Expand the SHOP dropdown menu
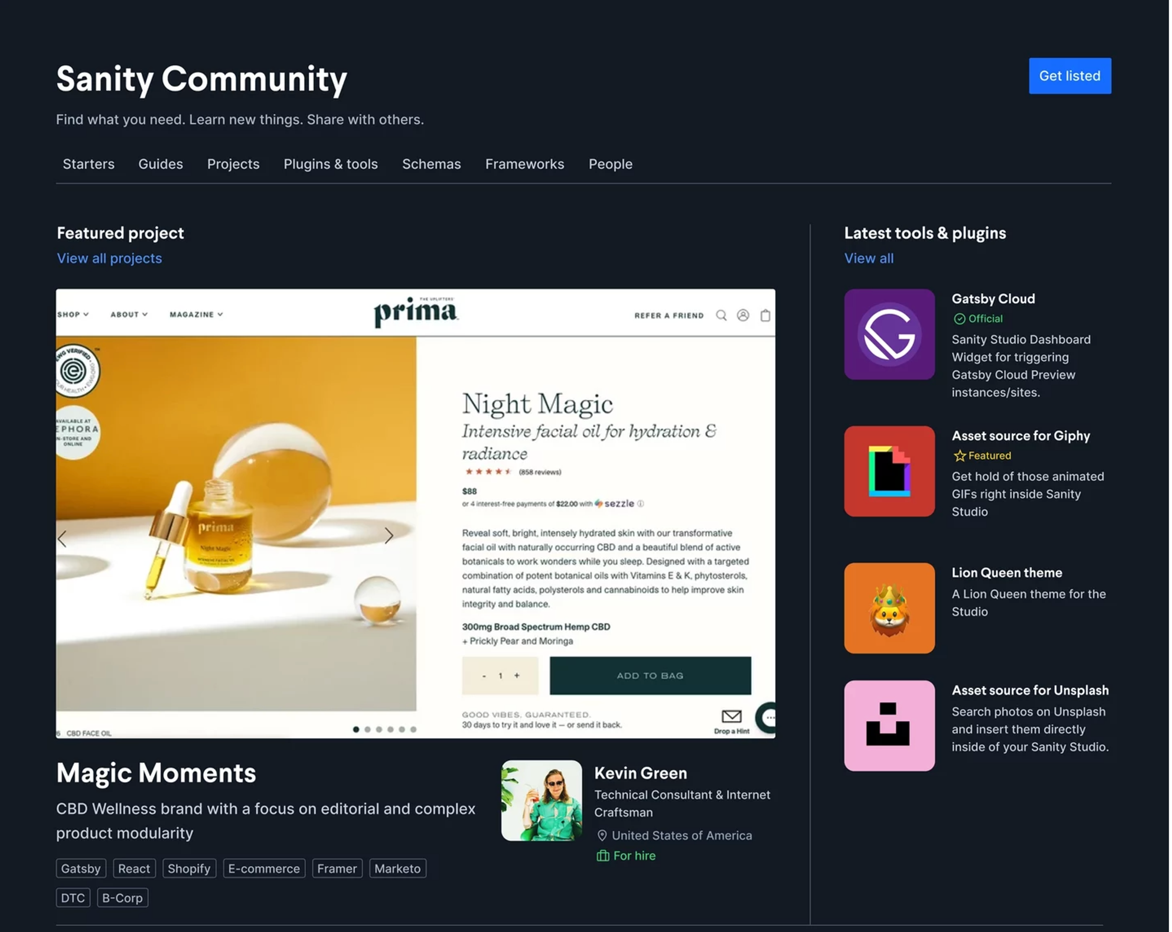This screenshot has width=1172, height=932. (x=73, y=315)
